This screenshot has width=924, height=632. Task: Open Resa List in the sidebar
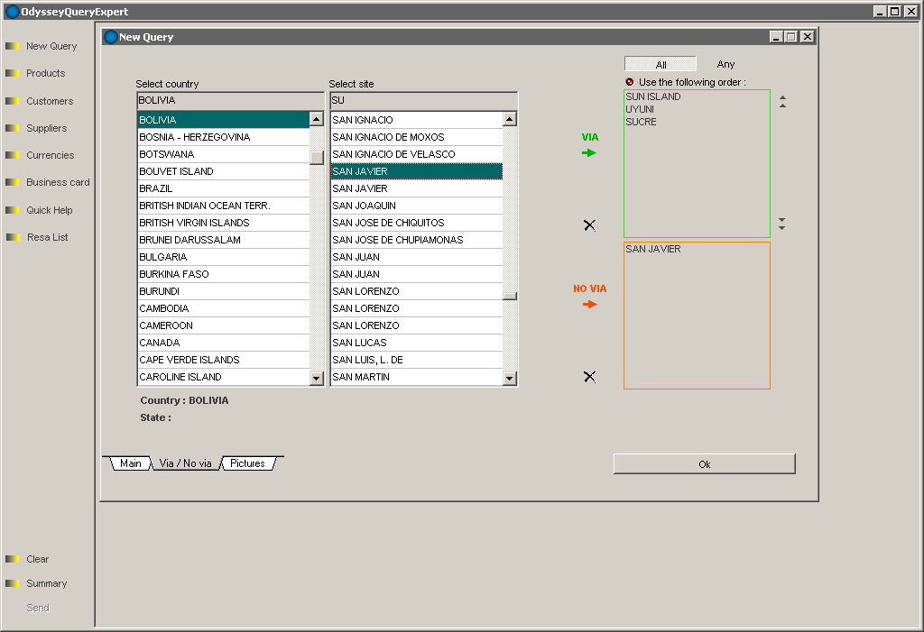tap(47, 237)
